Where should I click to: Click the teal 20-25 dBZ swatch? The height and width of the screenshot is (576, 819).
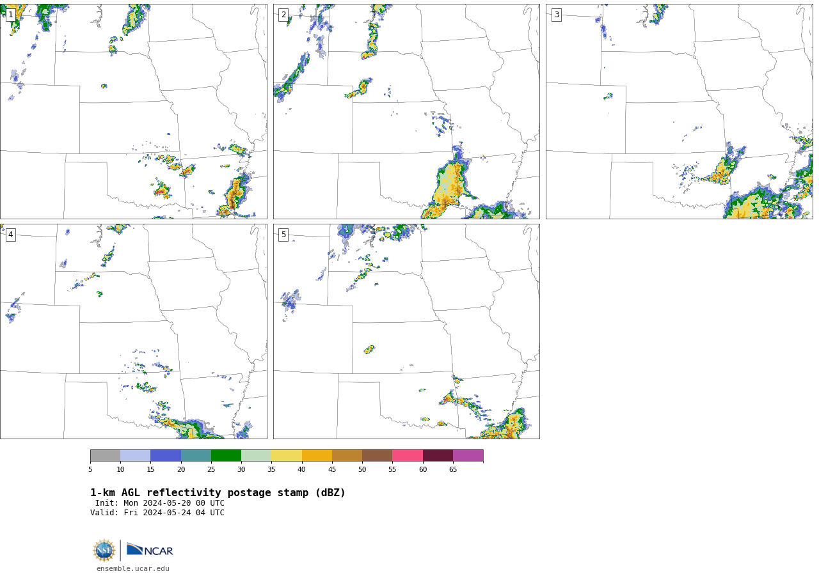coord(196,456)
